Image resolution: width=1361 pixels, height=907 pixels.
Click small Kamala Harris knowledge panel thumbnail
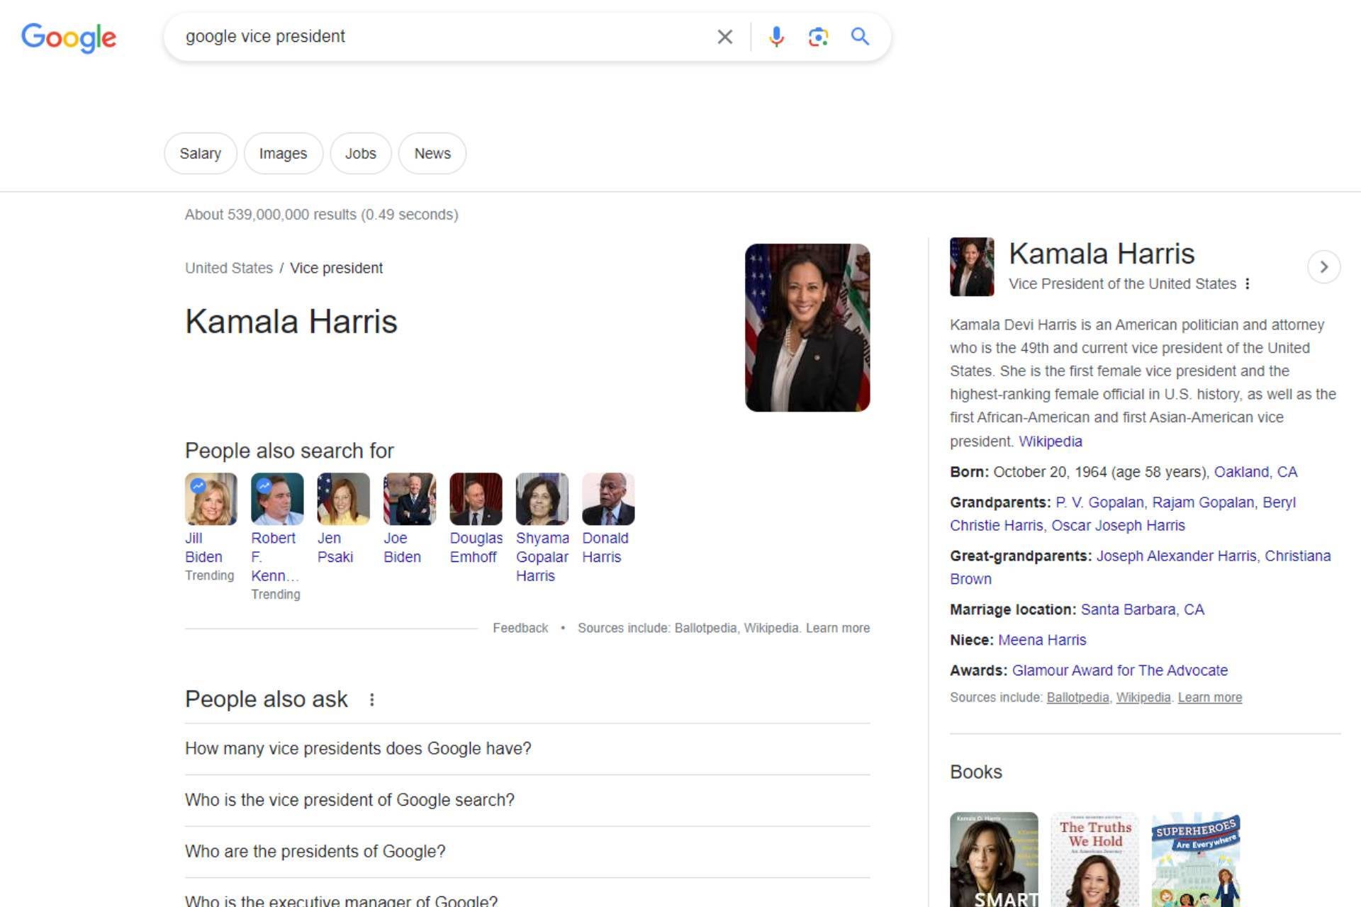(x=972, y=266)
